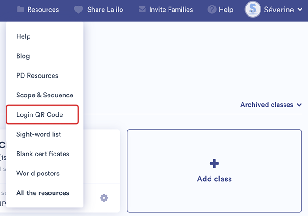
Task: Select Help from the Resources dropdown
Action: coord(24,36)
